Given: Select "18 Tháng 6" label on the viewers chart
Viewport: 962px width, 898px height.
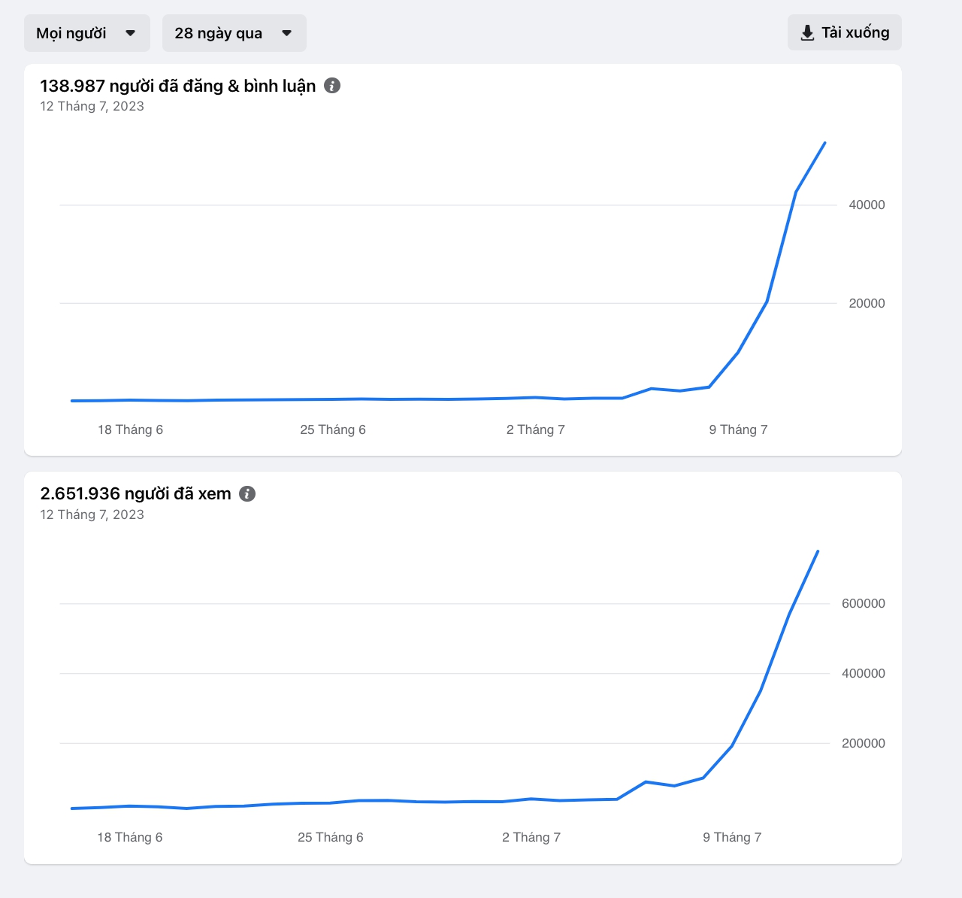Looking at the screenshot, I should pyautogui.click(x=129, y=837).
